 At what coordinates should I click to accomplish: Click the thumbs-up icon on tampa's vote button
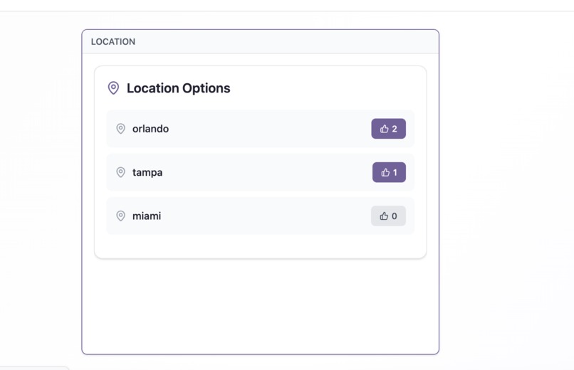point(385,172)
